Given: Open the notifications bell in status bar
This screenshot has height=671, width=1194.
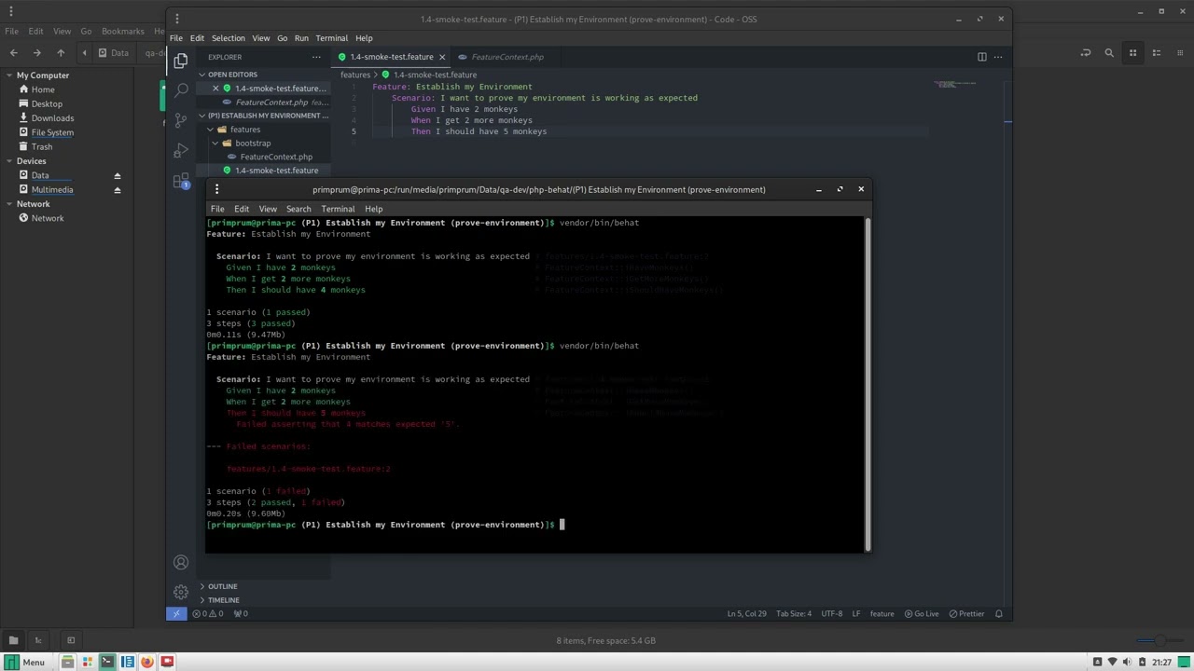Looking at the screenshot, I should point(999,613).
